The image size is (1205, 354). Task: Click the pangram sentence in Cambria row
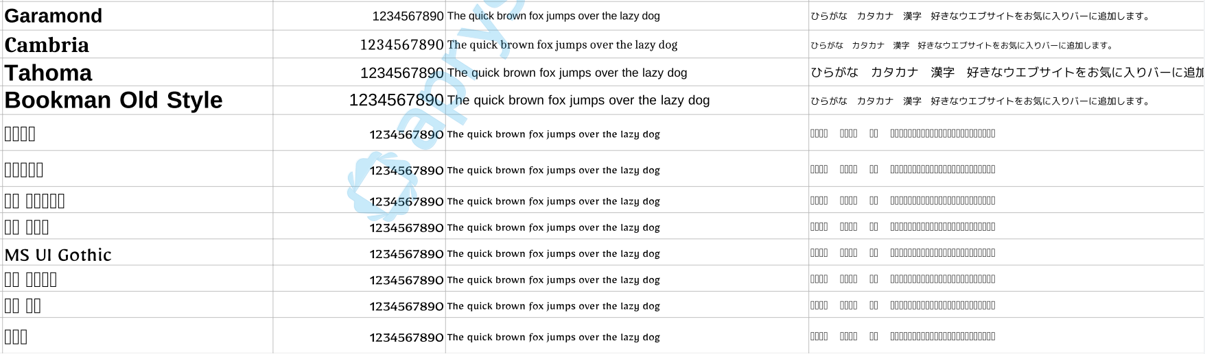click(x=562, y=45)
